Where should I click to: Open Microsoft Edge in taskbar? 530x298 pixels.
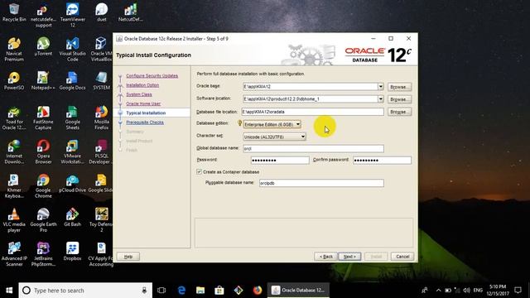181,291
